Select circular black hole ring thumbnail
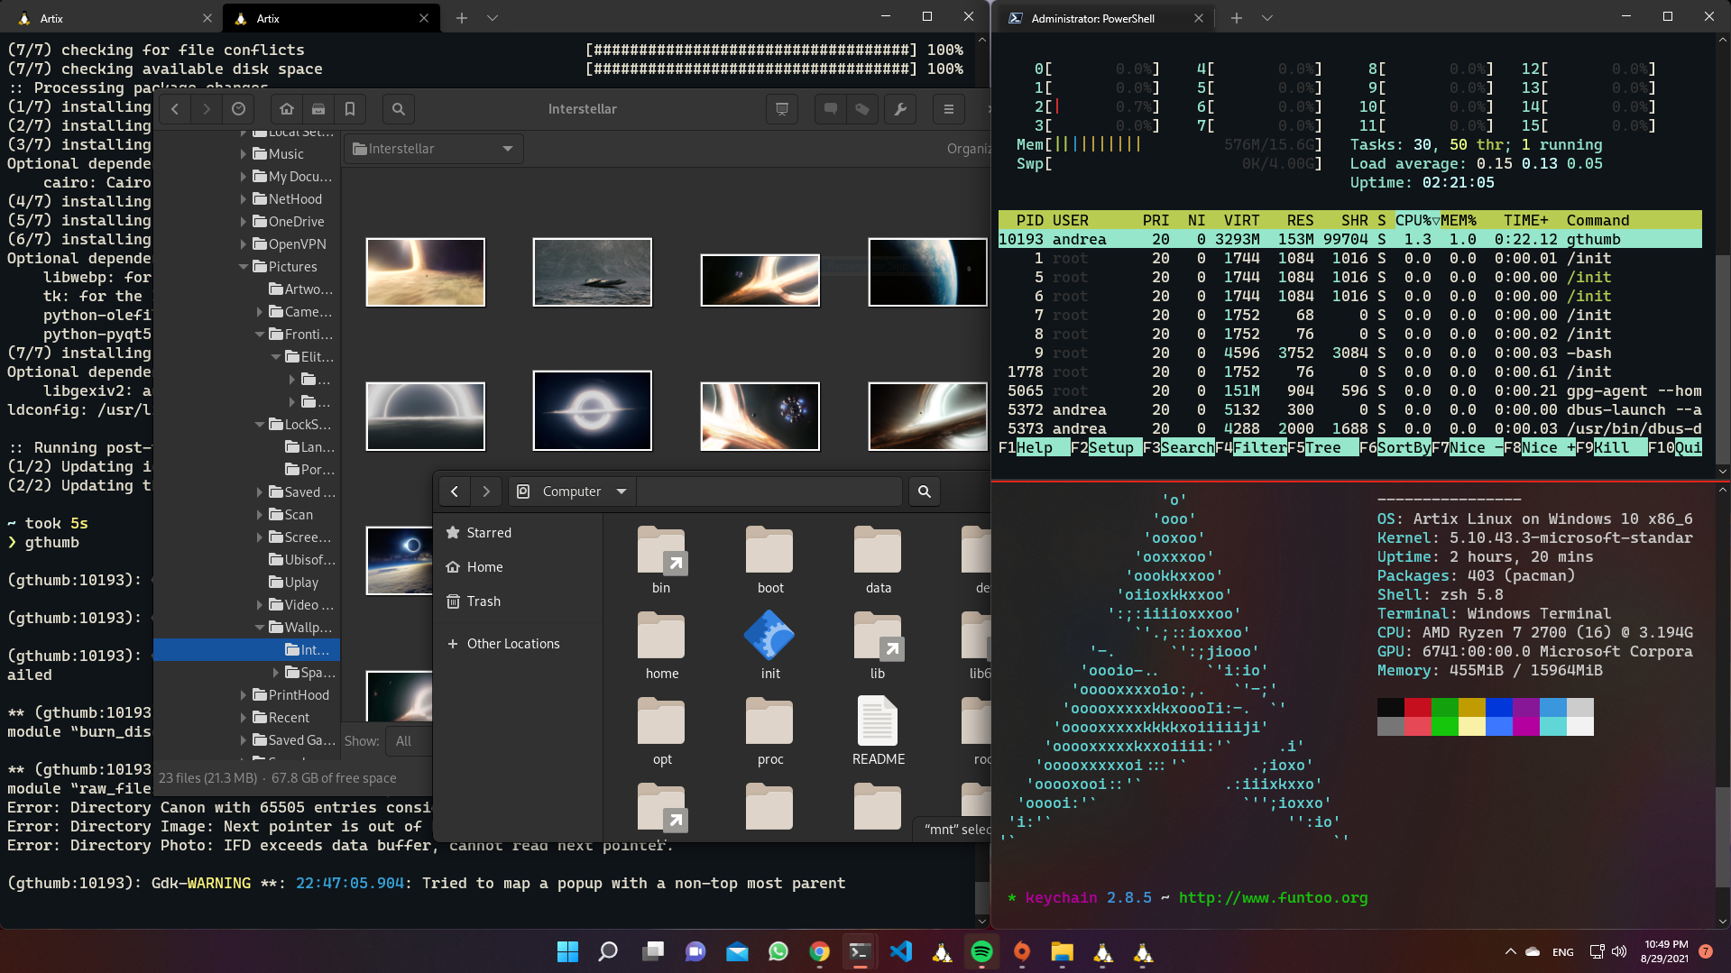The width and height of the screenshot is (1731, 973). (x=593, y=410)
